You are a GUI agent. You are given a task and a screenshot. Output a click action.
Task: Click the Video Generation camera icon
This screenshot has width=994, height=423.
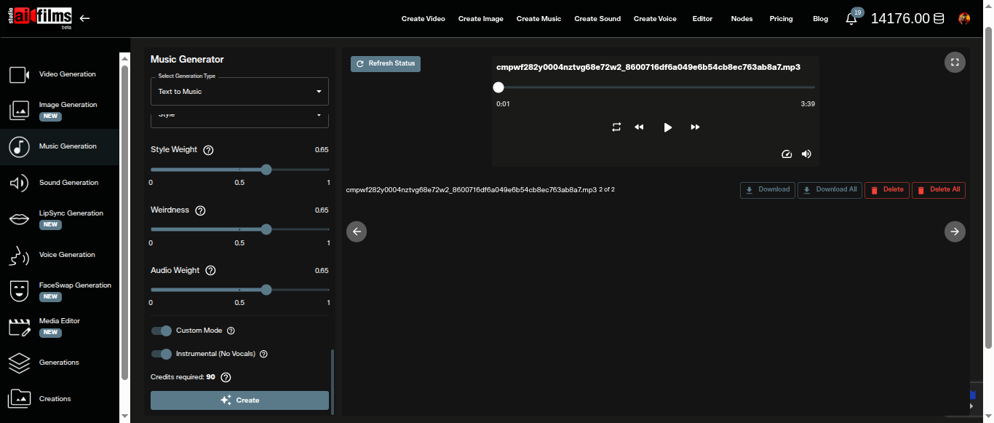19,74
